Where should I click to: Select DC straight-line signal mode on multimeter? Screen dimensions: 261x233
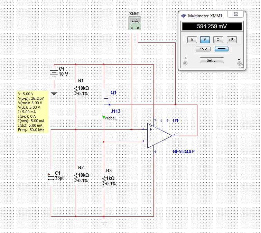222,49
